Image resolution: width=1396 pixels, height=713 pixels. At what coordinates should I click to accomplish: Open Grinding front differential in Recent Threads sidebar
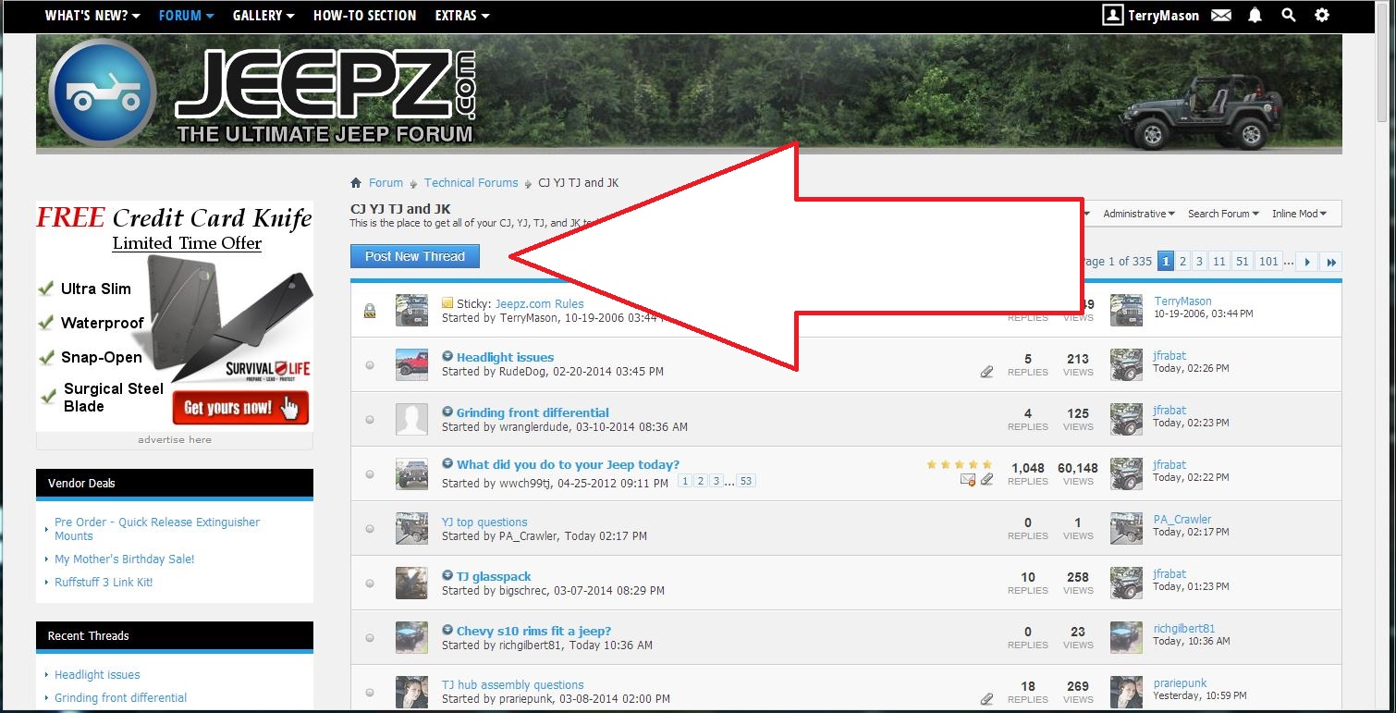(x=120, y=698)
